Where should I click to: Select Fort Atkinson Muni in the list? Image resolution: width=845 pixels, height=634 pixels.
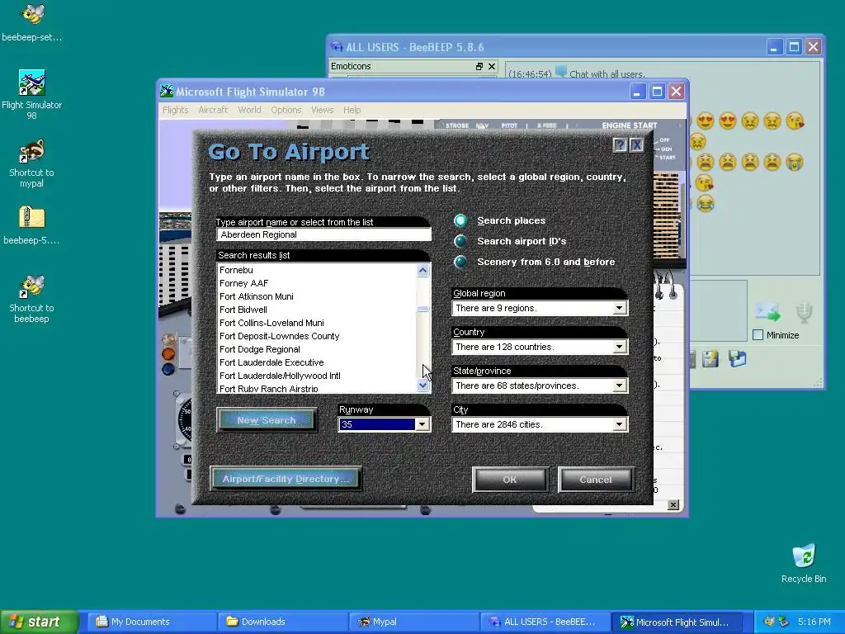pyautogui.click(x=317, y=296)
